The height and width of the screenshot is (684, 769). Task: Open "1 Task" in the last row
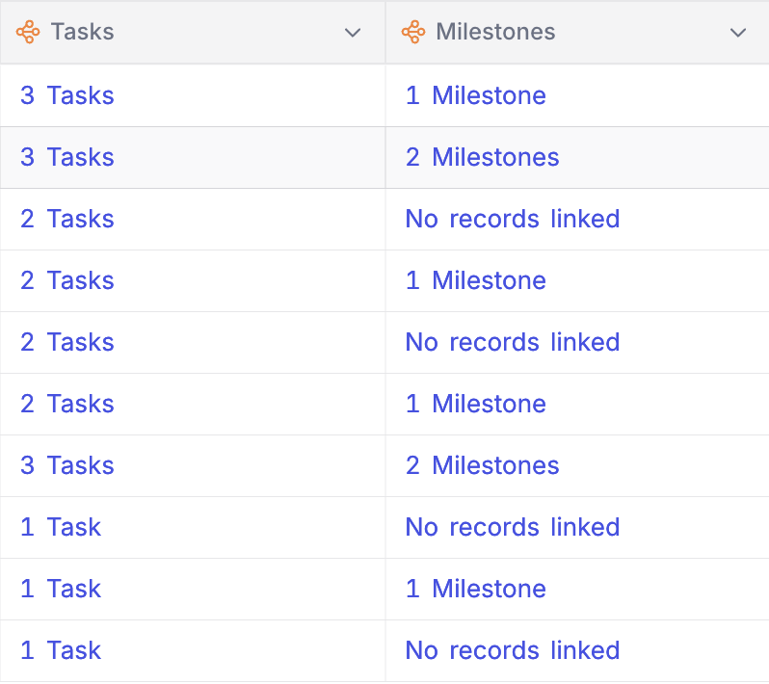[x=61, y=650]
